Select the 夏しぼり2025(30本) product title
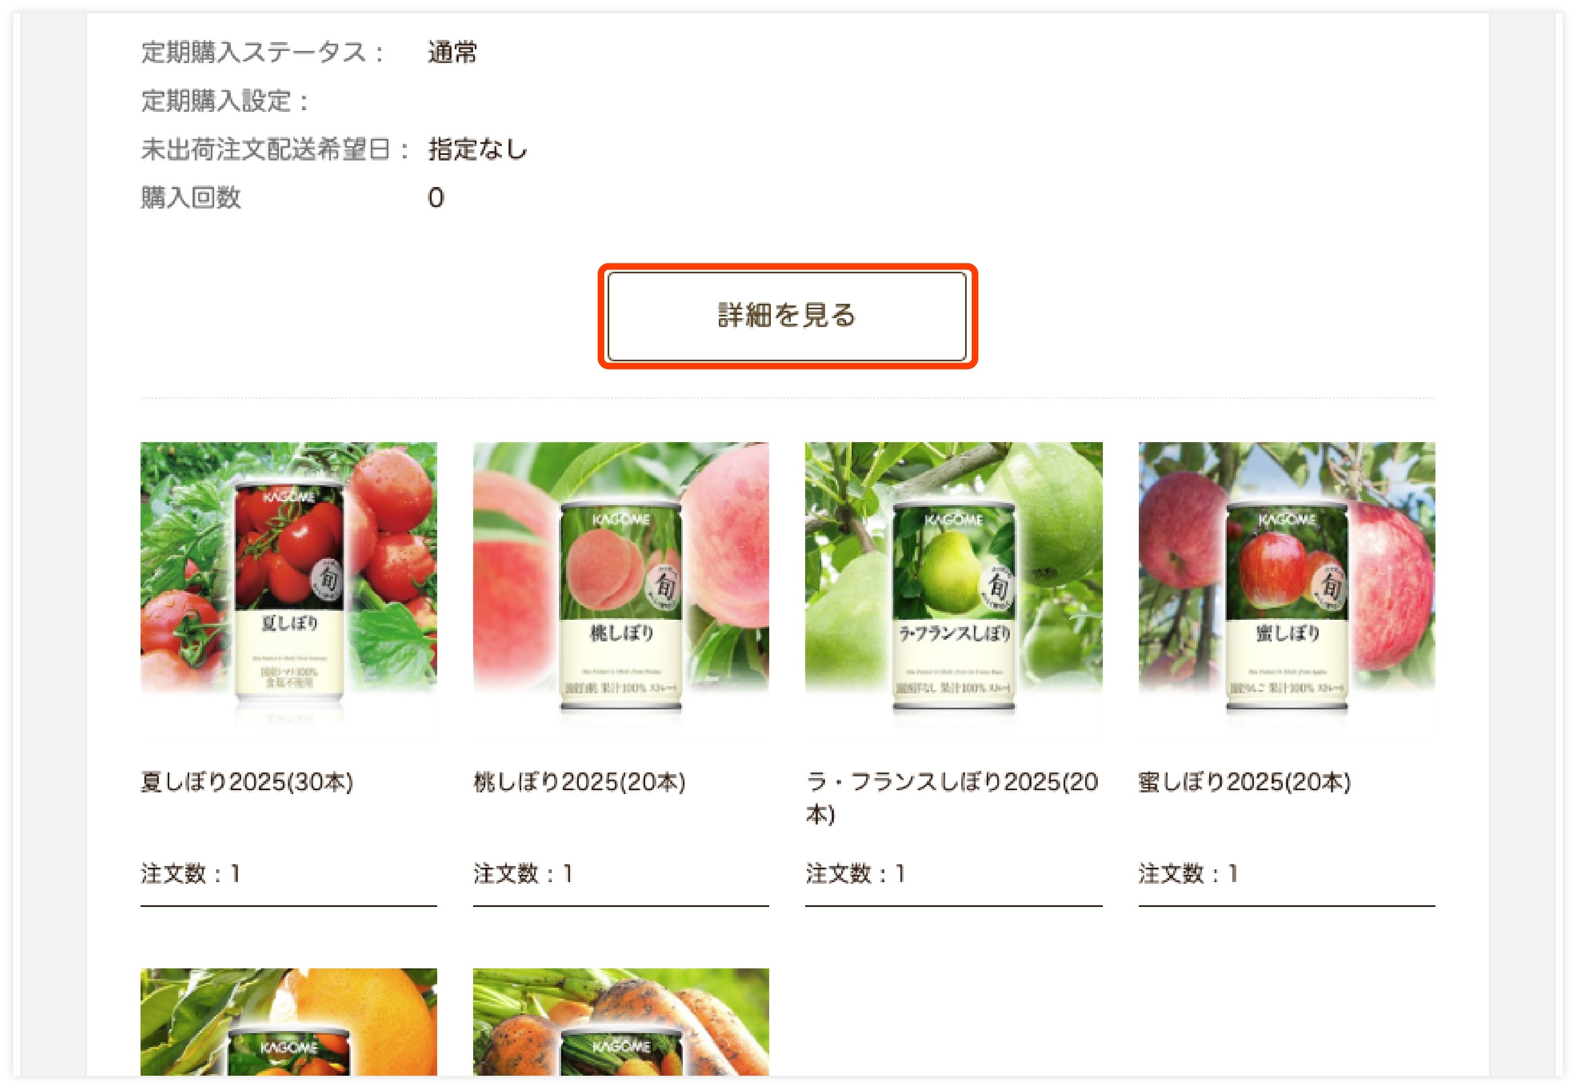1576x1089 pixels. (247, 782)
